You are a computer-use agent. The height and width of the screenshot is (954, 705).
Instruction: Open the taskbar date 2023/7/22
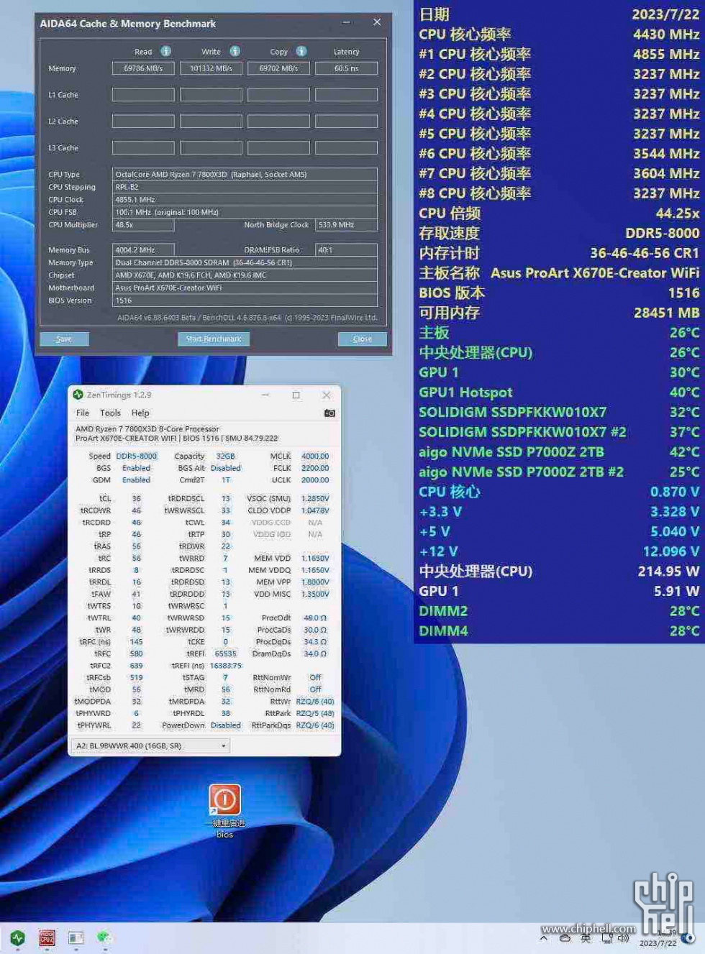(658, 943)
